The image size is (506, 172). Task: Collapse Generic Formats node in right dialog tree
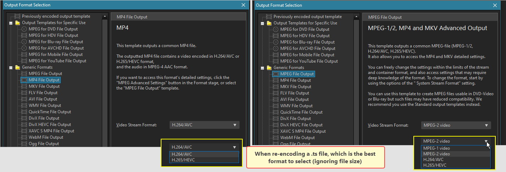[263, 68]
